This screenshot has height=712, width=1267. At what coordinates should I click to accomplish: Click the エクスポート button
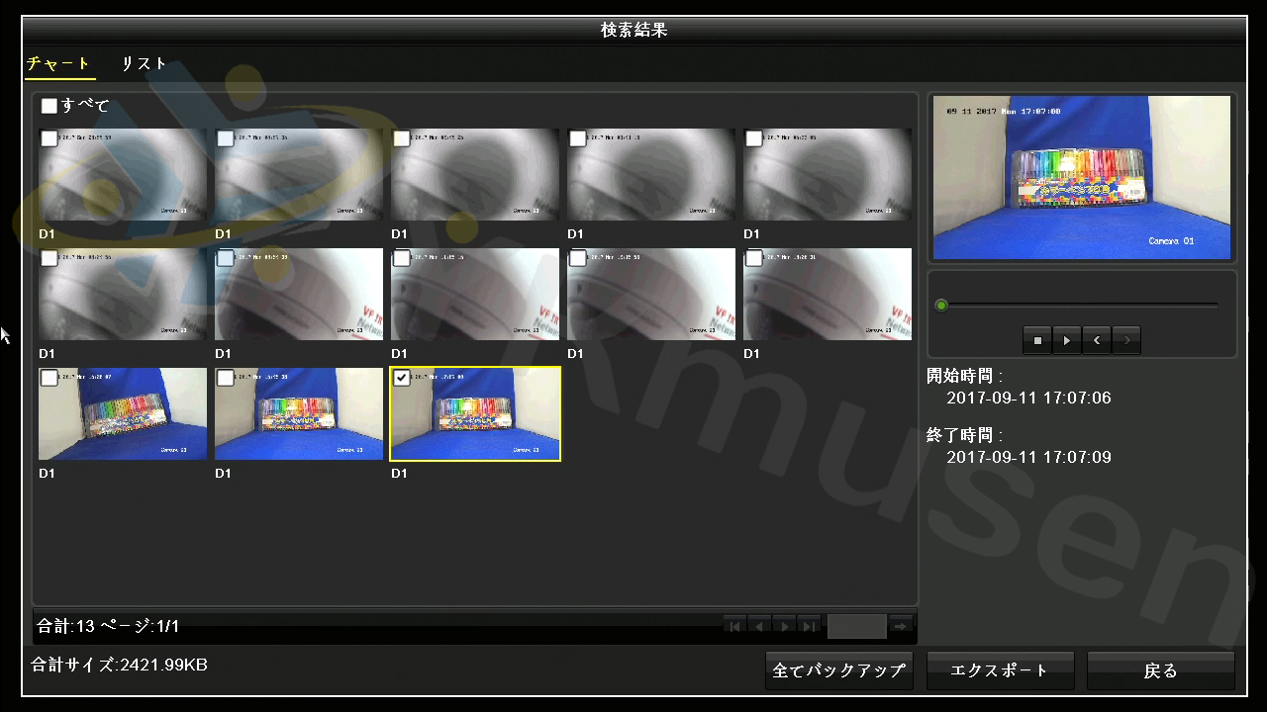coord(1000,669)
